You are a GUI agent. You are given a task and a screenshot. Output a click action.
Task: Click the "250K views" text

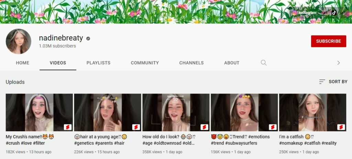[x=289, y=152]
